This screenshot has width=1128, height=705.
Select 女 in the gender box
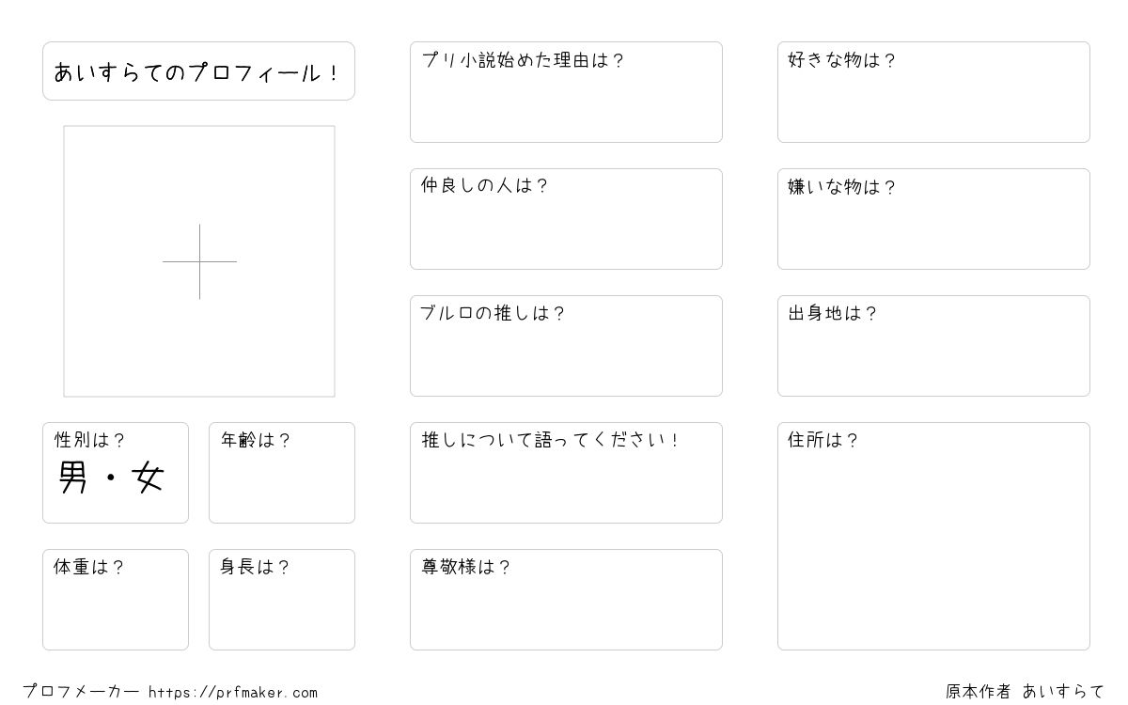point(149,478)
